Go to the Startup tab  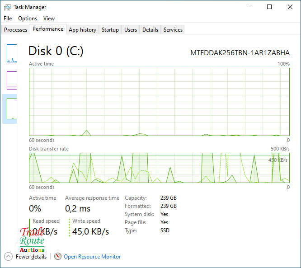tap(110, 30)
